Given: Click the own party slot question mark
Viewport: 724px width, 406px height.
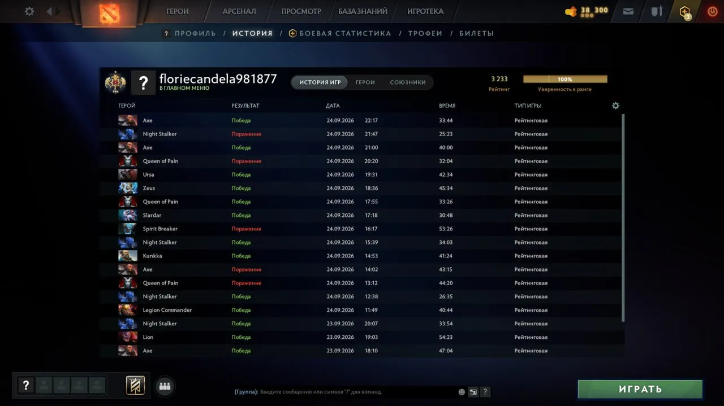Looking at the screenshot, I should pos(25,386).
